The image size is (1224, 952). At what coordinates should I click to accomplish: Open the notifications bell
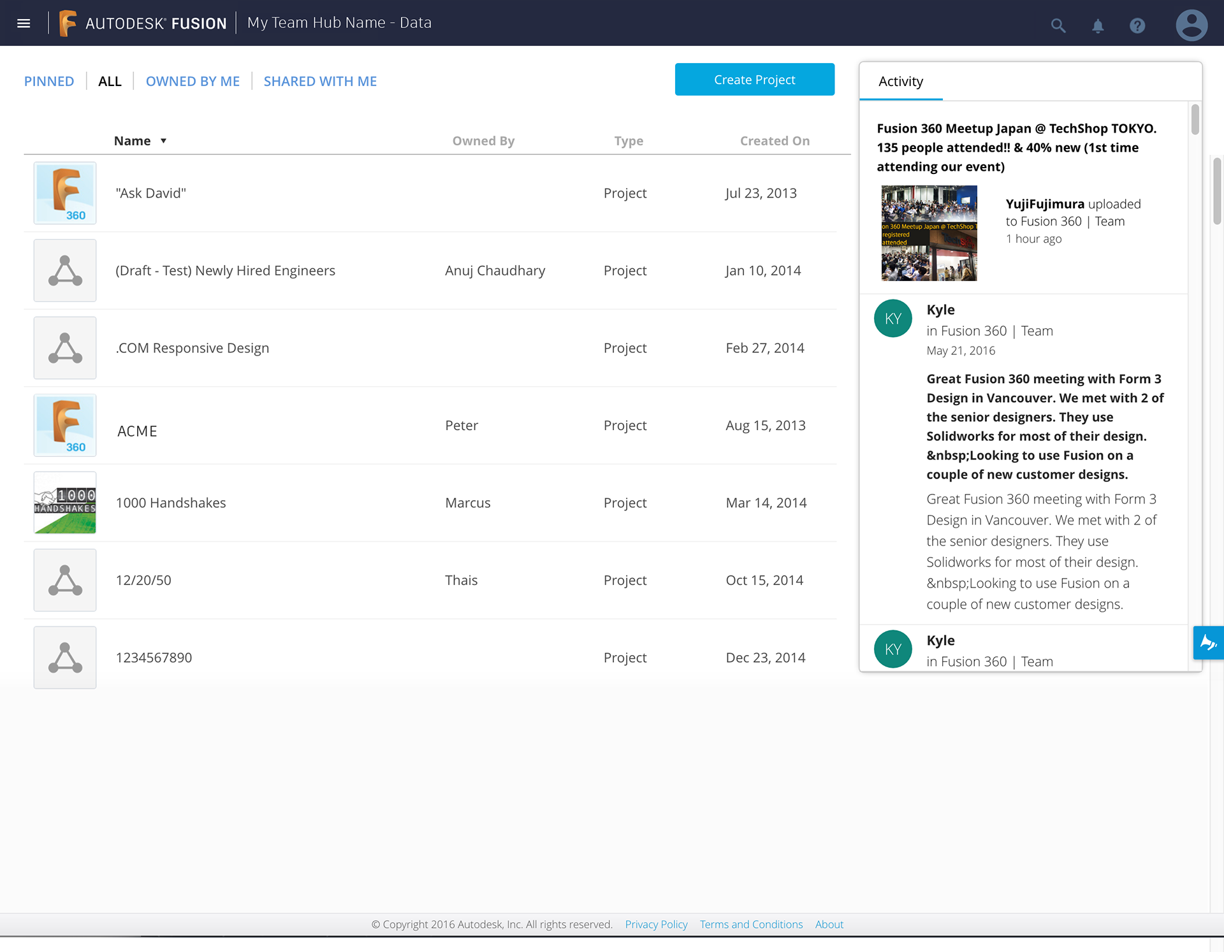coord(1098,25)
